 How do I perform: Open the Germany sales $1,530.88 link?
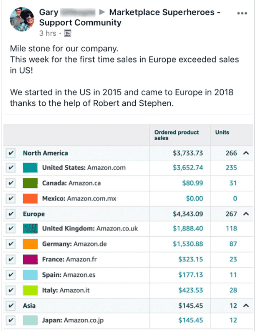(188, 244)
